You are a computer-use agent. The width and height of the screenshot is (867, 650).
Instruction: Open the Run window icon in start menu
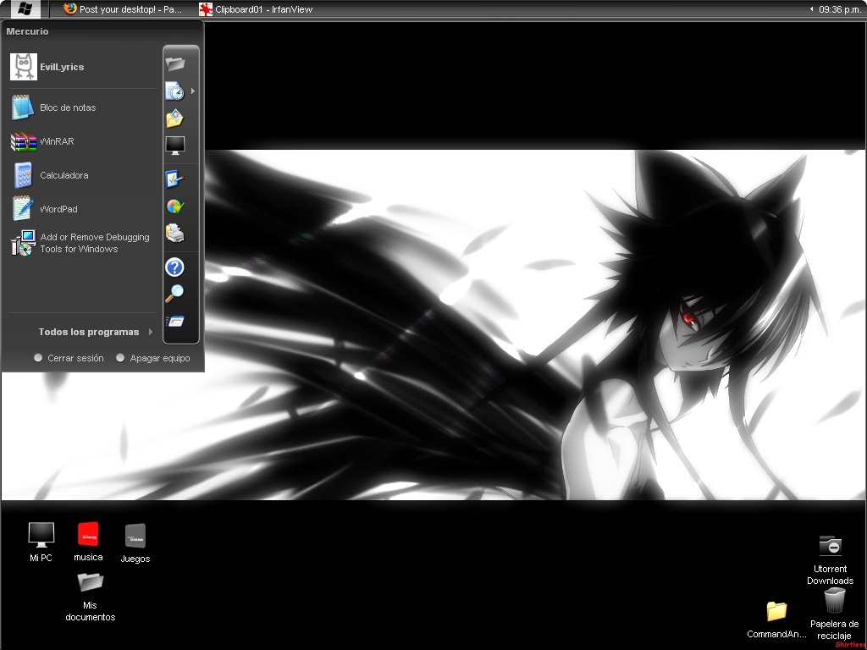point(174,321)
